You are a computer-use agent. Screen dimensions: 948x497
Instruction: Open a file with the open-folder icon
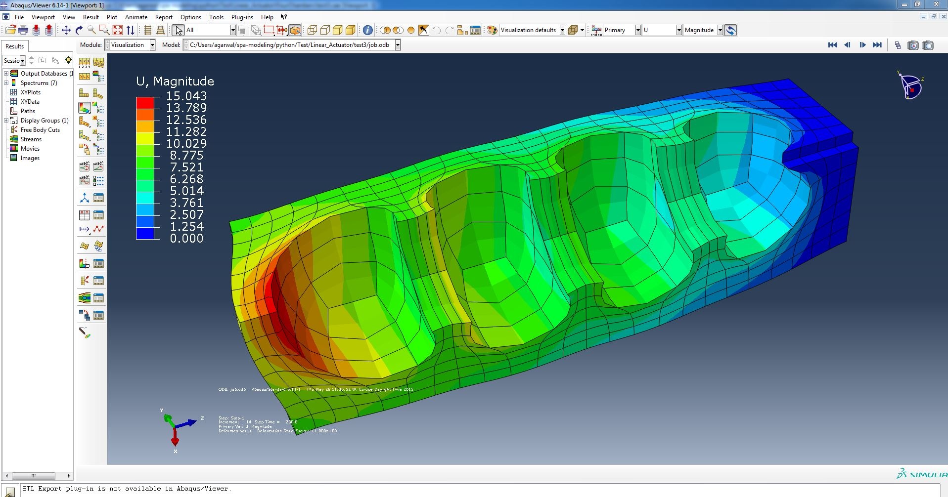point(10,30)
